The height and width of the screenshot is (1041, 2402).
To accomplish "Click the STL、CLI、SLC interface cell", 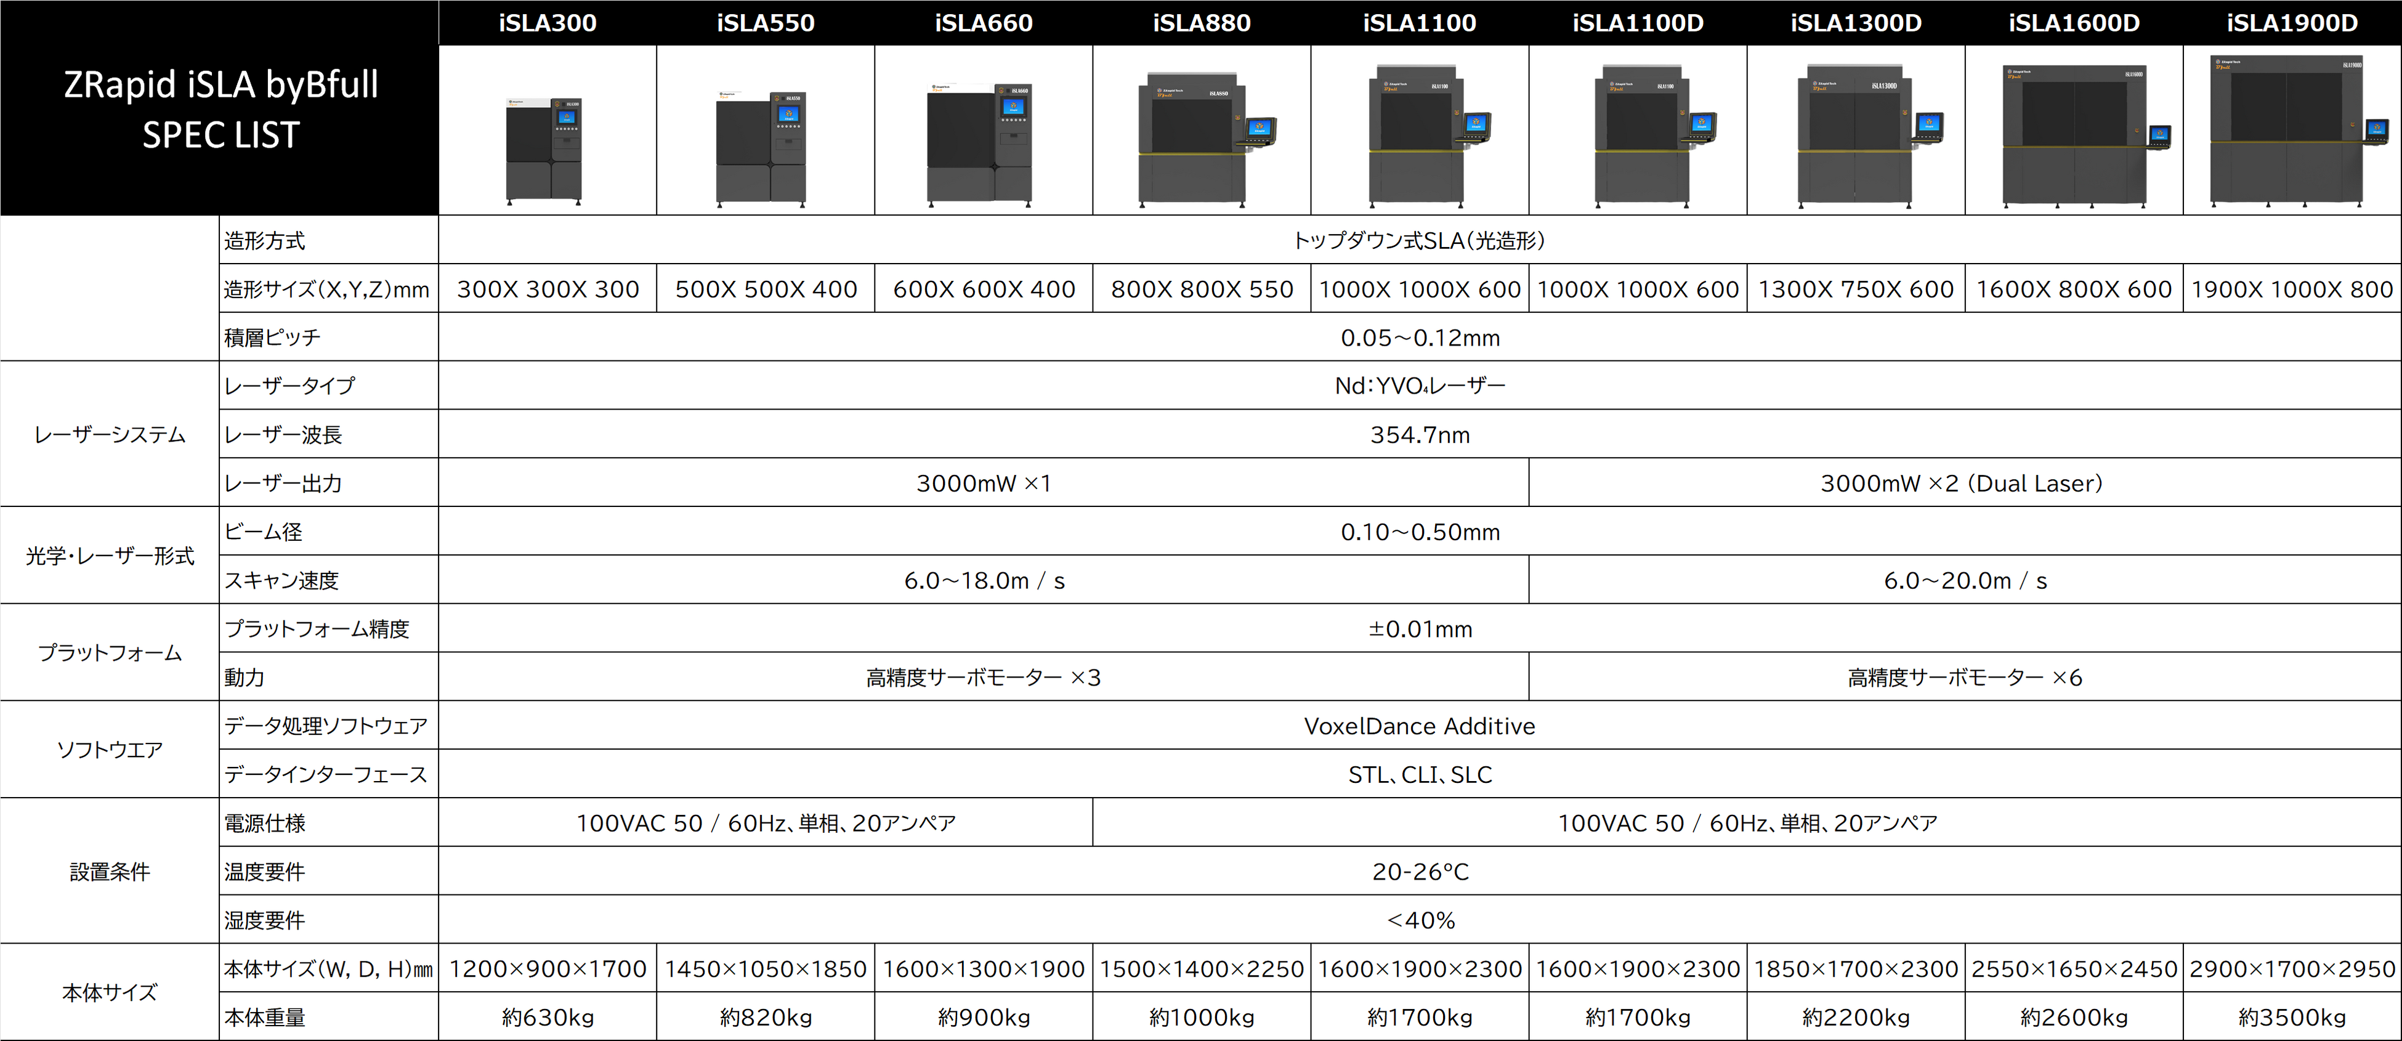I will click(x=1419, y=774).
